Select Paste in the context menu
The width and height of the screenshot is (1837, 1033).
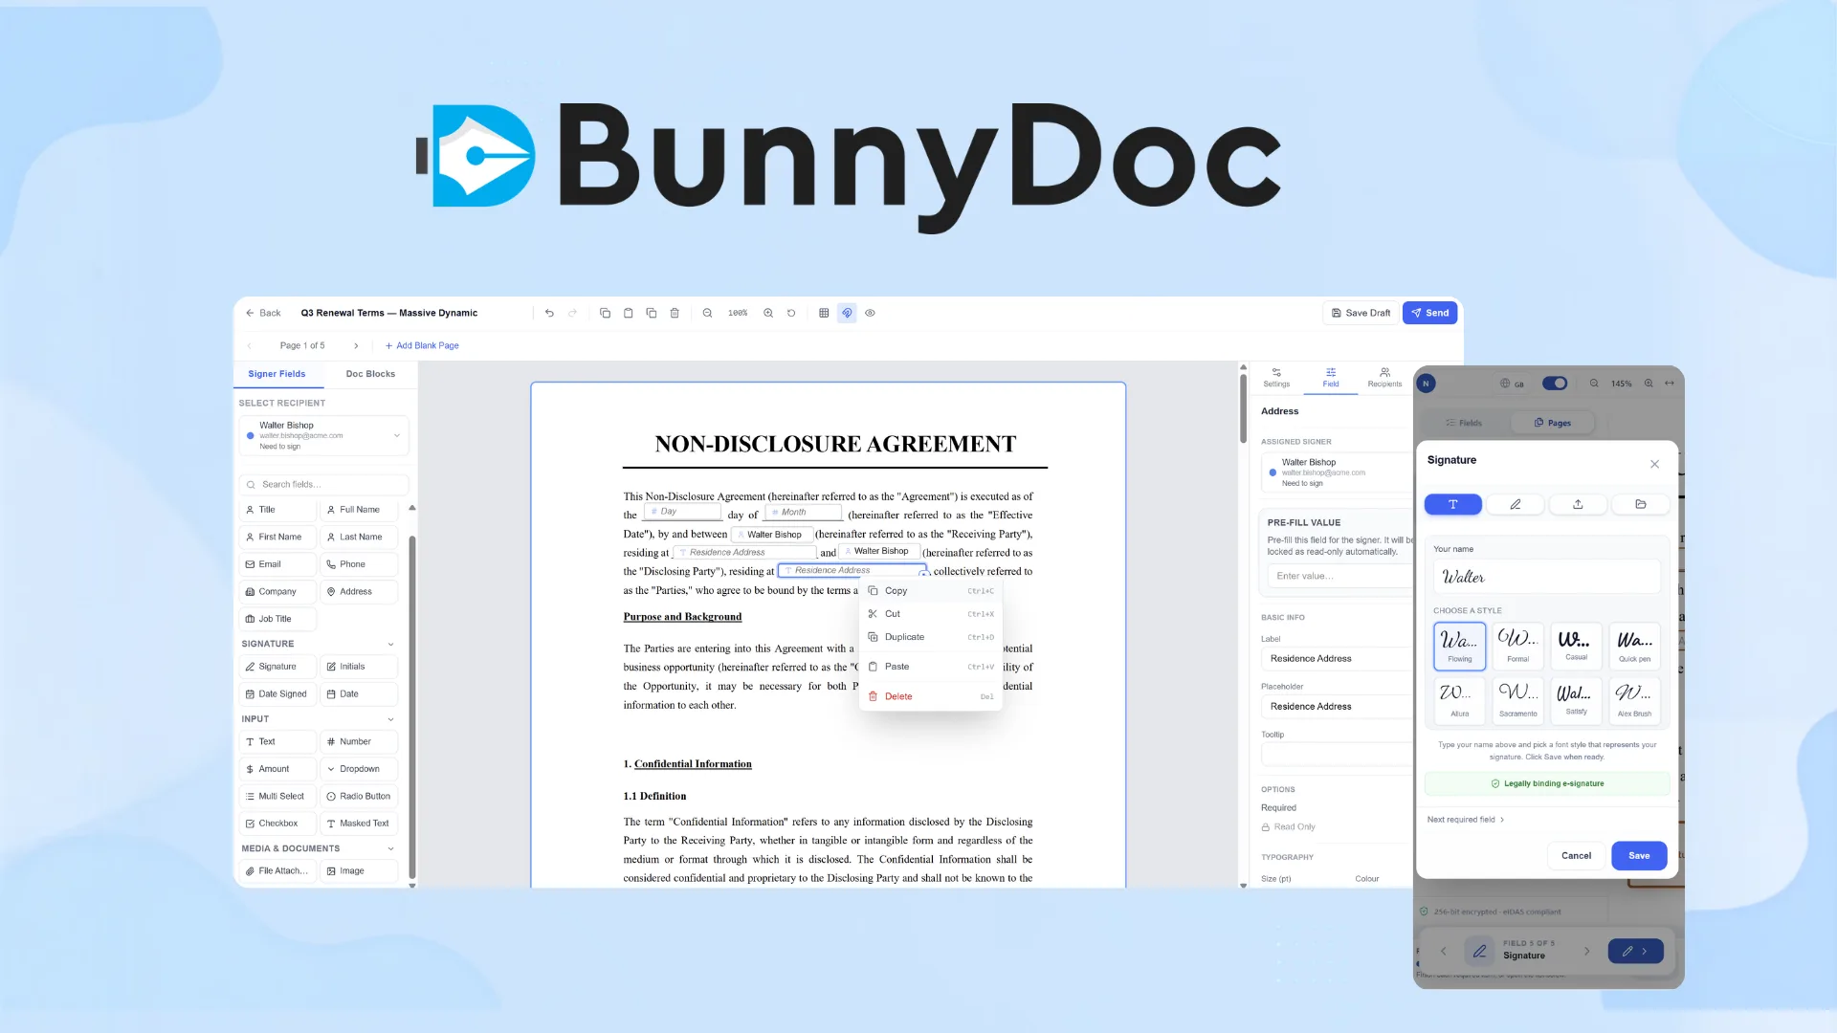931,667
